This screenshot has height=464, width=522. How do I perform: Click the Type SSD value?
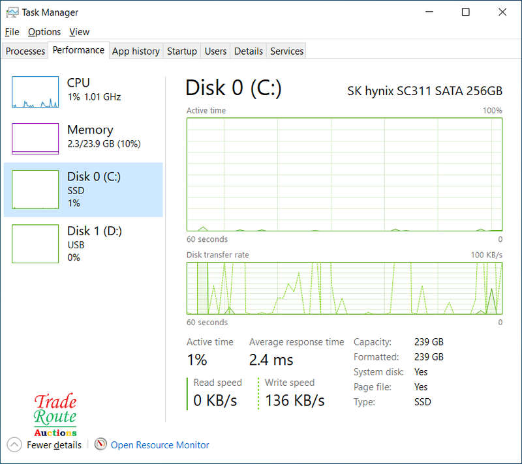422,402
